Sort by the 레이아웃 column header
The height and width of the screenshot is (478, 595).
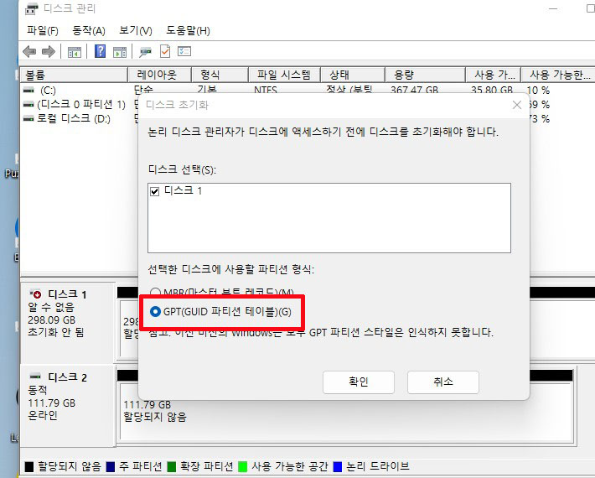click(x=159, y=75)
